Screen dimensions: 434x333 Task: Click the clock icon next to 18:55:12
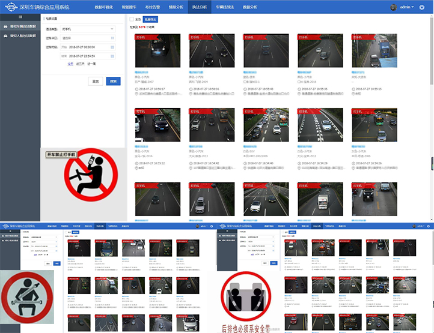136,163
